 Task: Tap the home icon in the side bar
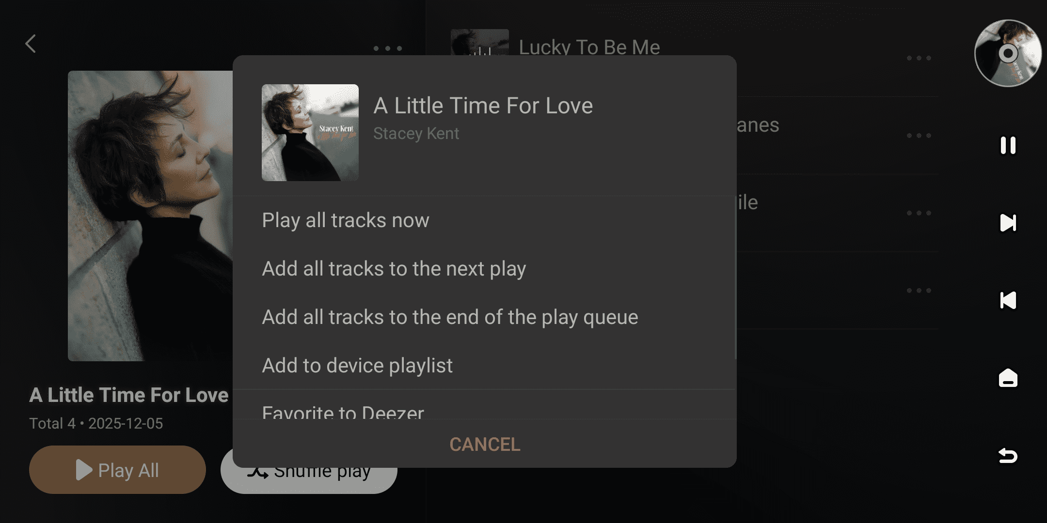[1008, 378]
